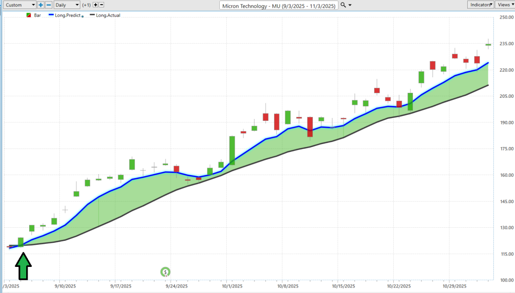Click the earnings dollar marker near 9/24/2025
515x293 pixels.
pyautogui.click(x=165, y=272)
